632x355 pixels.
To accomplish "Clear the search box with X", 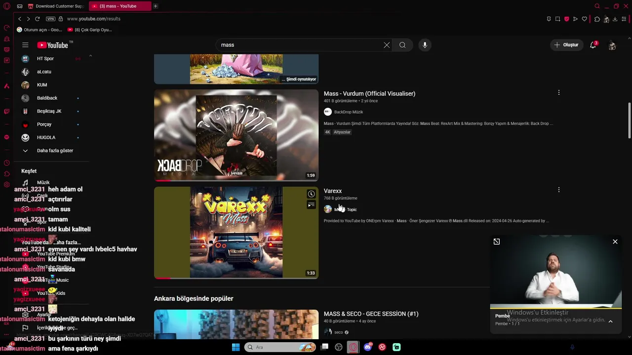I will tap(387, 45).
